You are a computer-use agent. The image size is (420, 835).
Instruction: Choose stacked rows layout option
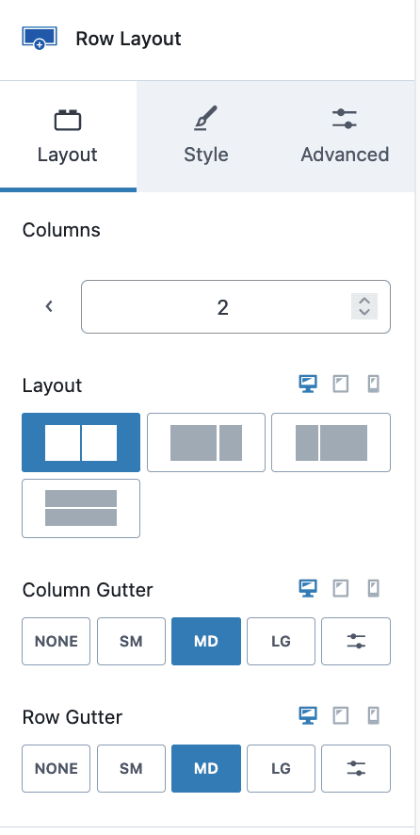tap(81, 509)
